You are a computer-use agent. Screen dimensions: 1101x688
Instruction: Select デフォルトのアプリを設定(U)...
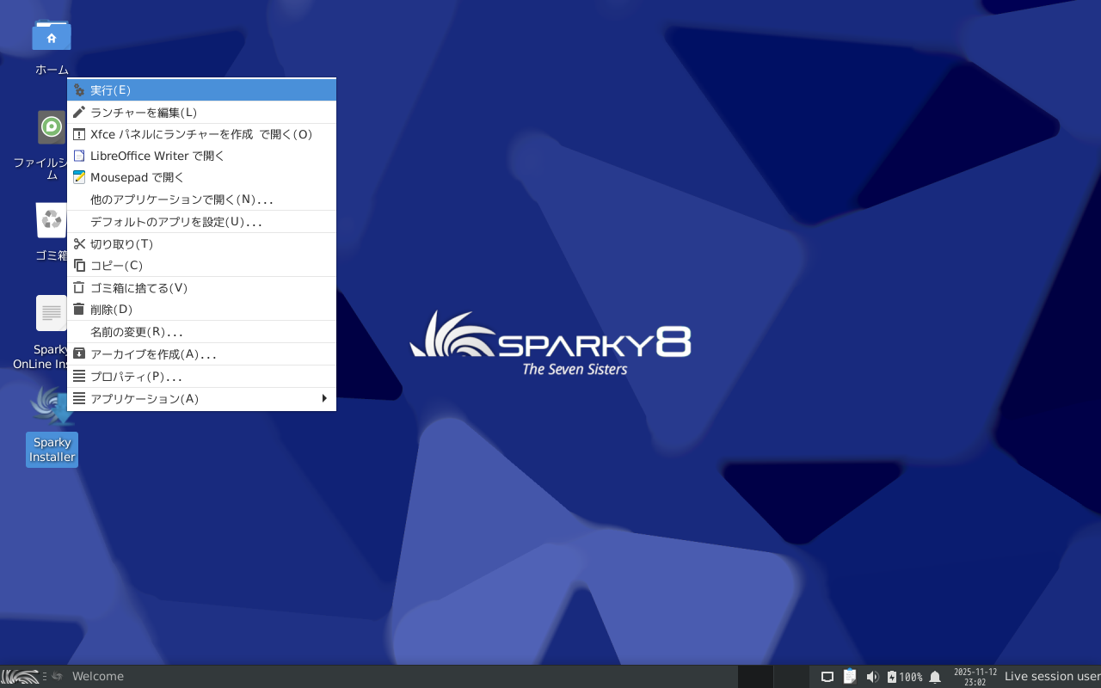201,222
